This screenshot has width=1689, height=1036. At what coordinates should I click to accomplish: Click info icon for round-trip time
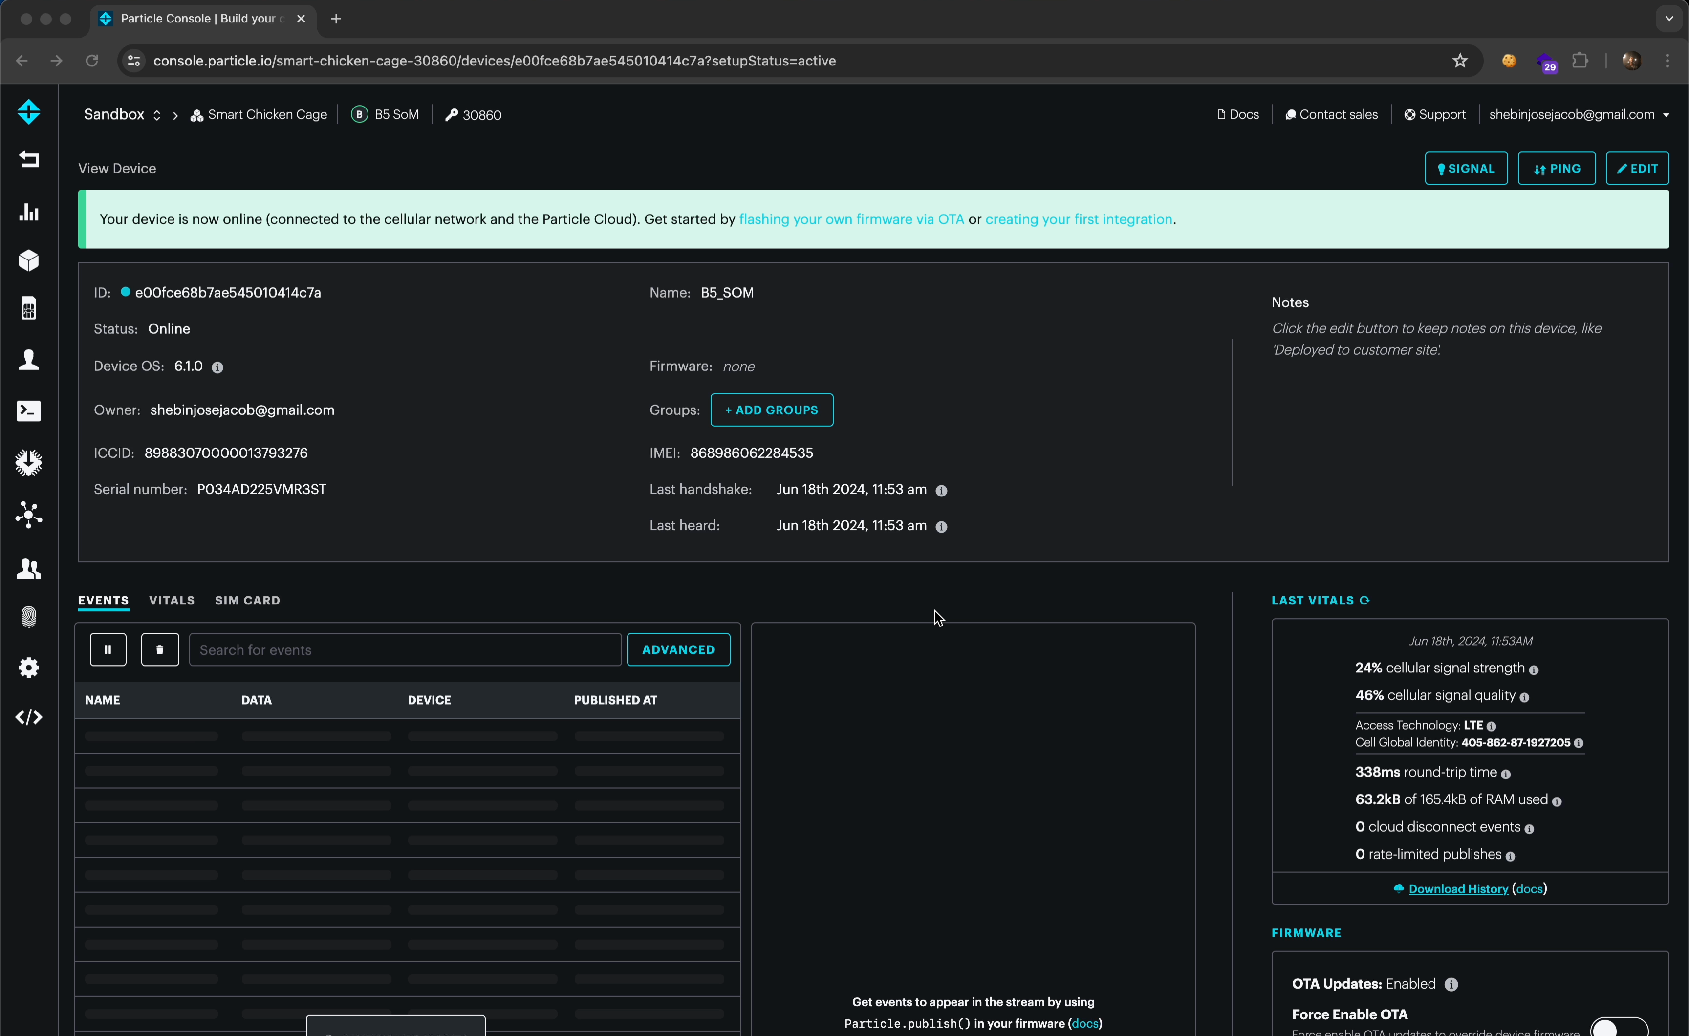(1505, 774)
